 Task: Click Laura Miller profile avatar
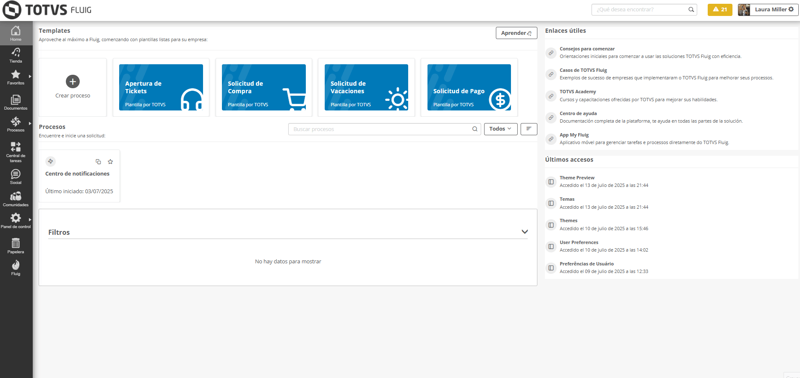(744, 10)
